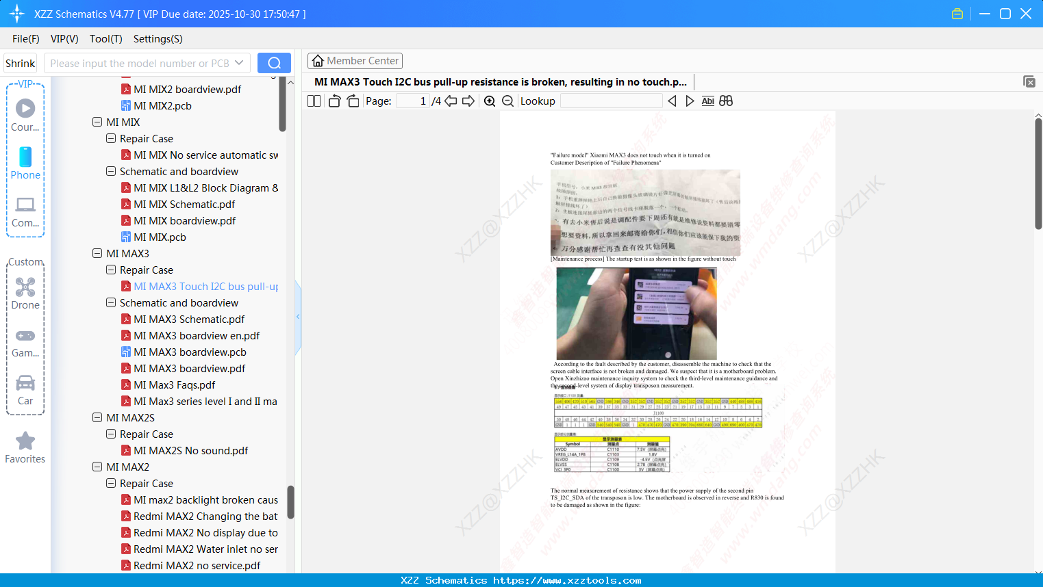Go to the previous page arrow
1043x587 pixels.
click(451, 101)
